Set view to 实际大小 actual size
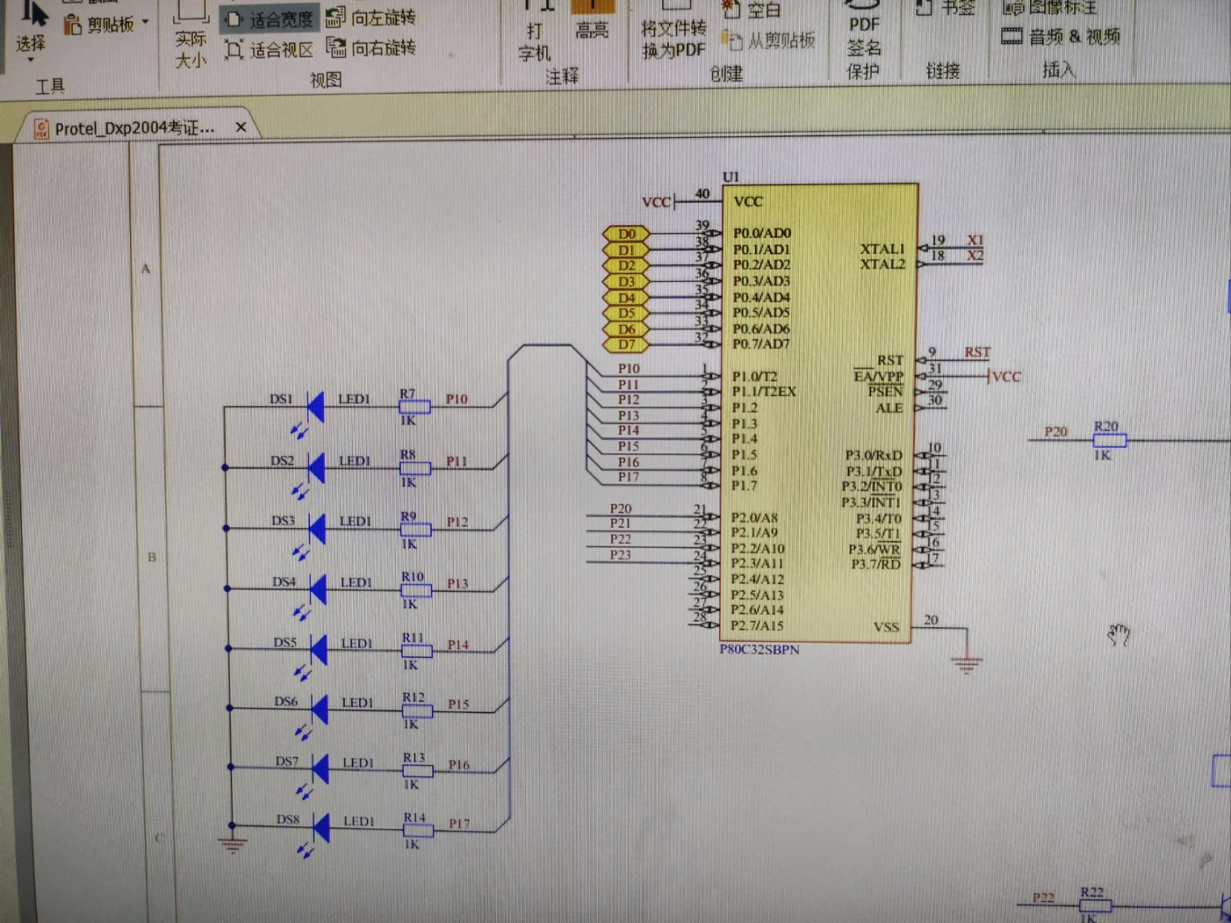Viewport: 1231px width, 923px height. [191, 36]
